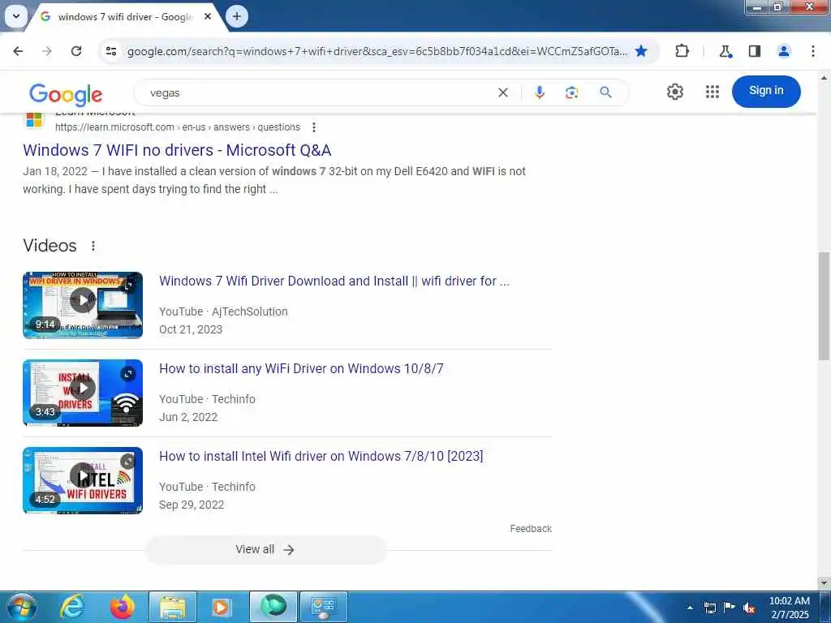This screenshot has height=623, width=831.
Task: Open Windows 7 Wifi Driver Download video link
Action: (334, 281)
